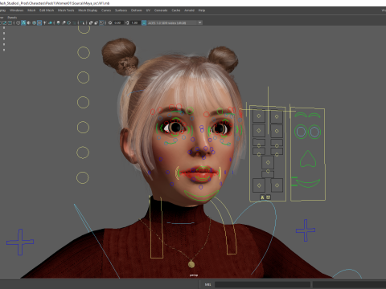Select the right eye circle control in face panel

tap(314, 132)
